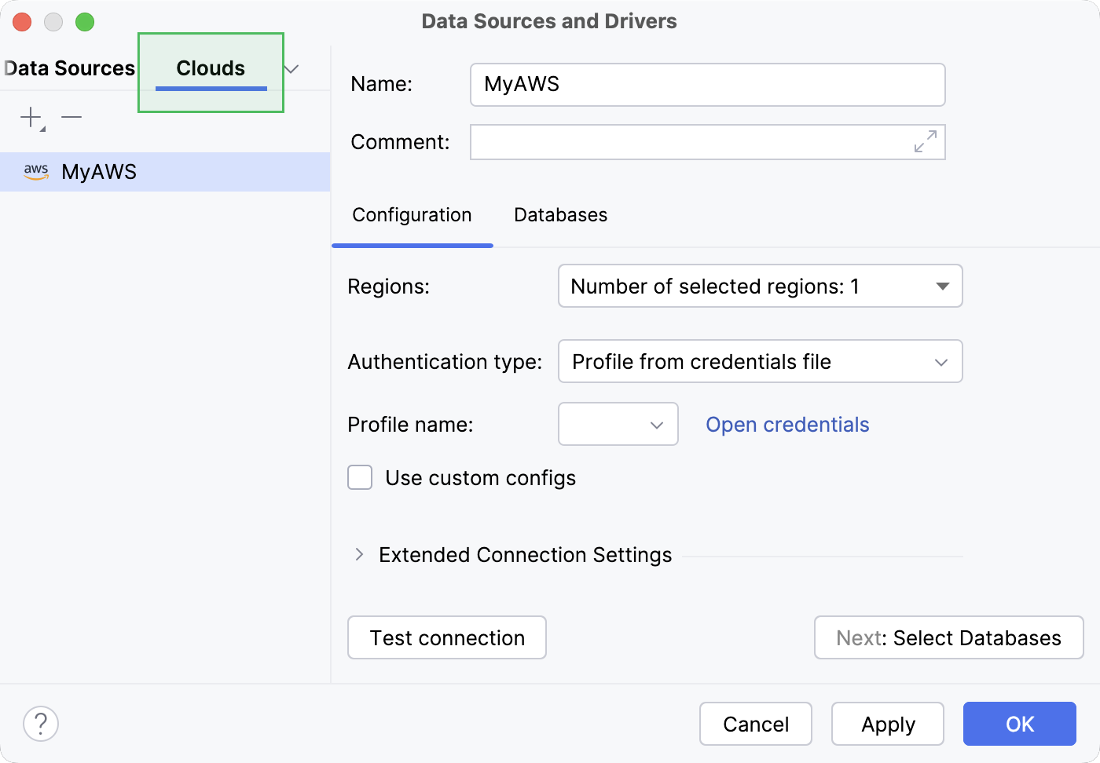Select the AWS icon beside MyAWS

(x=35, y=171)
